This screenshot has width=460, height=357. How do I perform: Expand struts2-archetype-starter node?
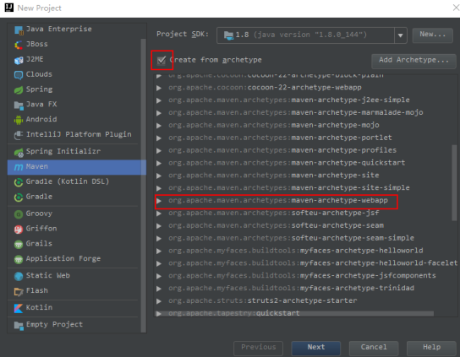(x=159, y=301)
